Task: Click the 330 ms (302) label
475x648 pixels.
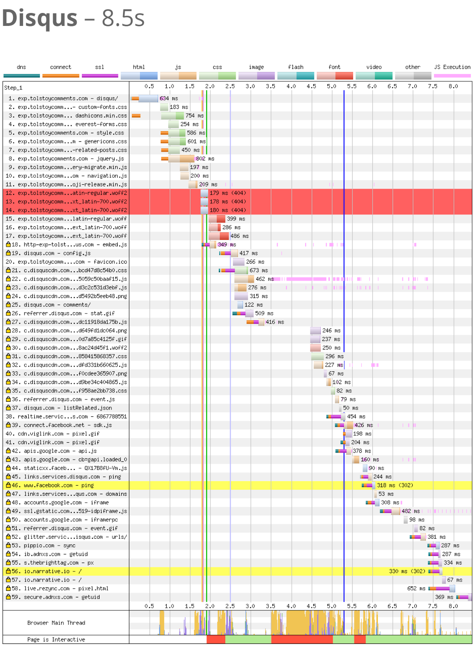Action: pos(407,571)
